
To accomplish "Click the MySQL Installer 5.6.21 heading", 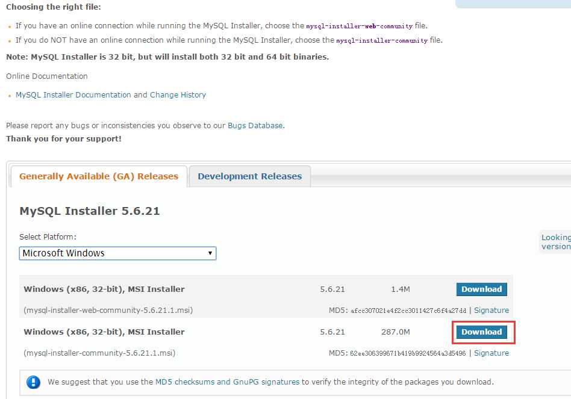I will click(x=90, y=211).
